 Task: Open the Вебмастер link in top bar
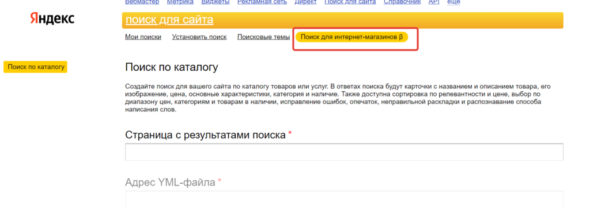point(142,2)
